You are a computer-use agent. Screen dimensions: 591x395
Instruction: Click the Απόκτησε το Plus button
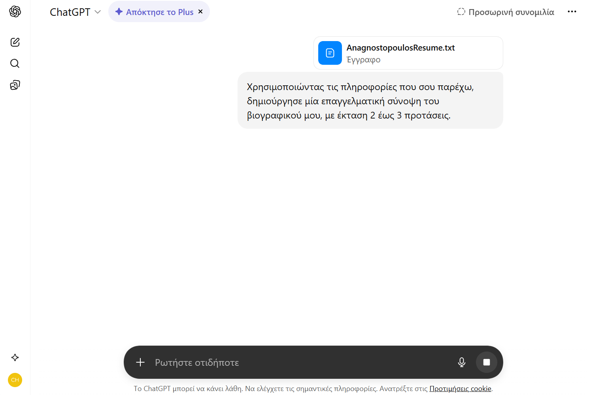click(x=155, y=12)
